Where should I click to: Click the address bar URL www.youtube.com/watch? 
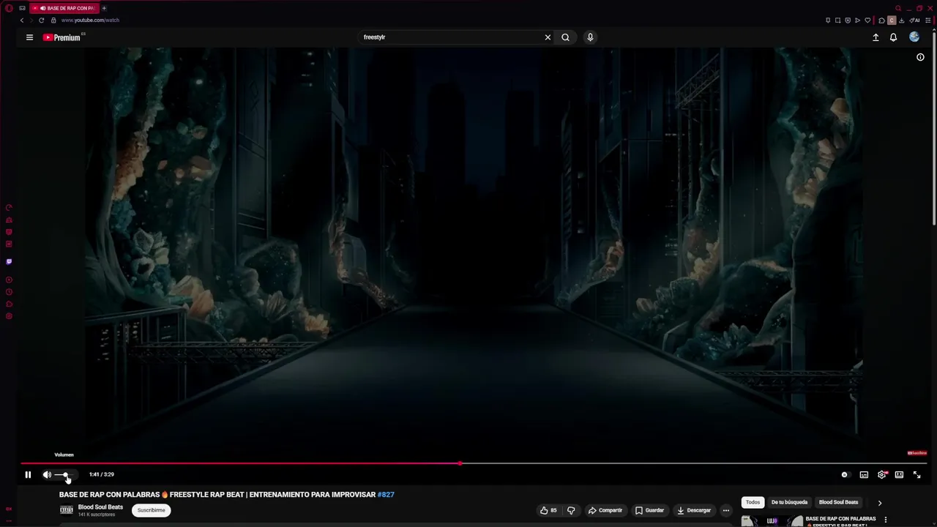click(90, 20)
